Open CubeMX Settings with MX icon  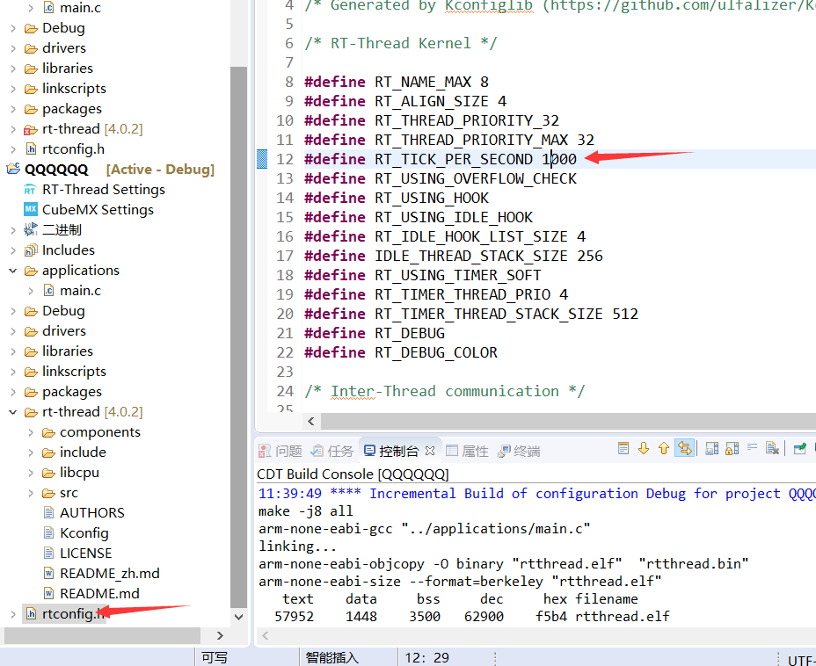tap(98, 210)
